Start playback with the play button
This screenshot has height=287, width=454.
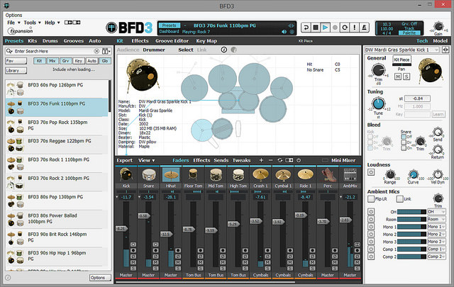pos(325,28)
